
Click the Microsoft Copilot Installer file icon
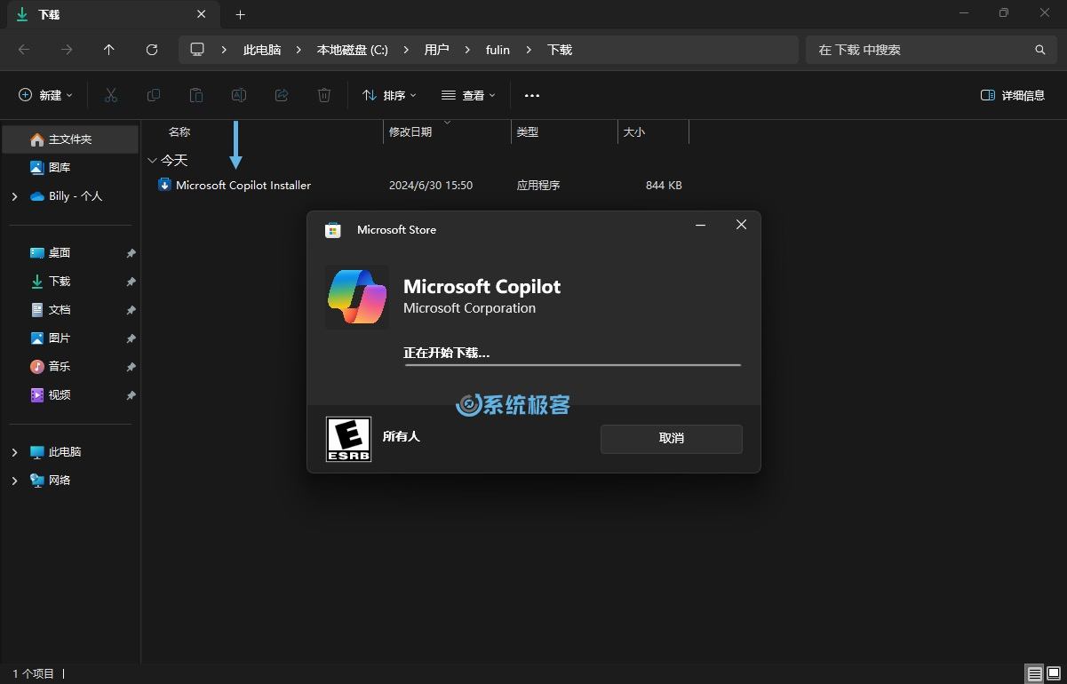[164, 185]
